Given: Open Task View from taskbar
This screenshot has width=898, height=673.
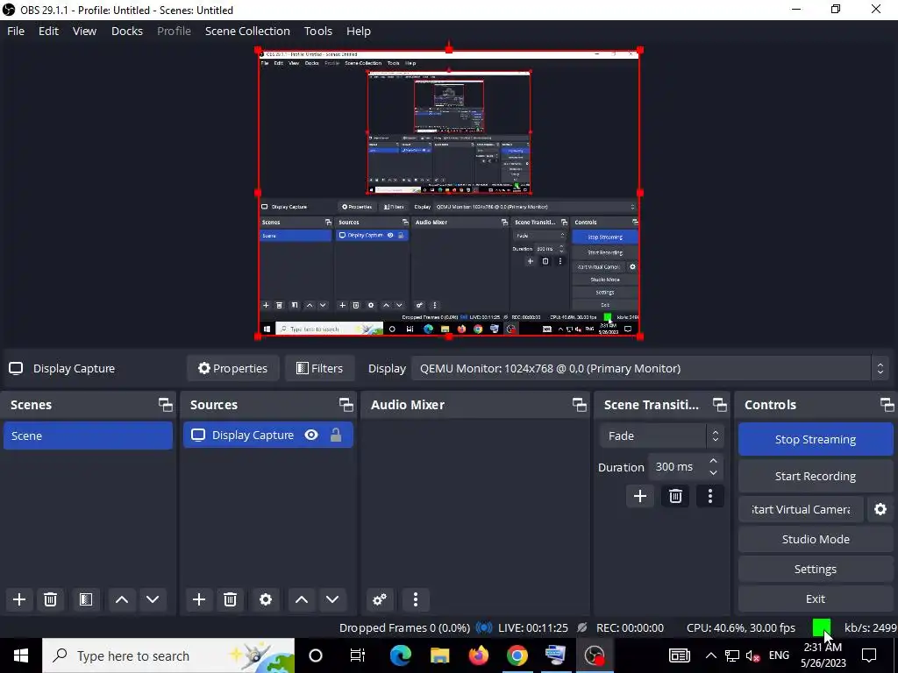Looking at the screenshot, I should point(358,655).
